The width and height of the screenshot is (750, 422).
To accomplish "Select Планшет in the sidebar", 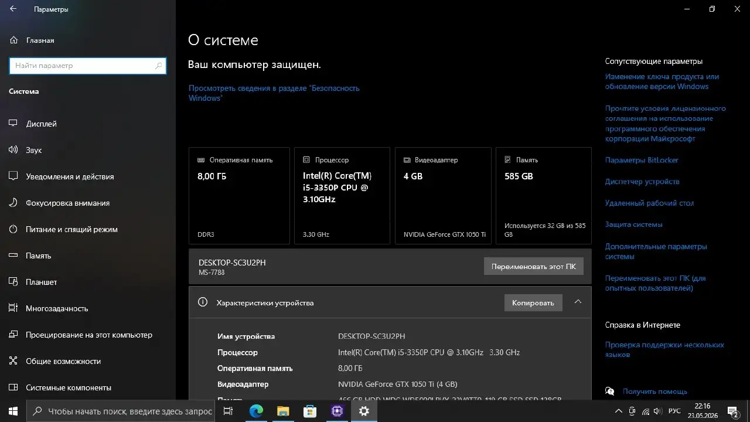I will click(x=88, y=282).
